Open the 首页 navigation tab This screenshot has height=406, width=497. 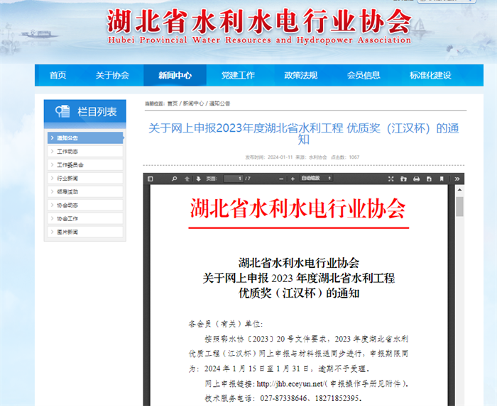point(58,75)
